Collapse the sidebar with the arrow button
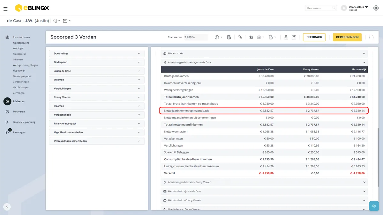This screenshot has height=215, width=383. click(7, 207)
